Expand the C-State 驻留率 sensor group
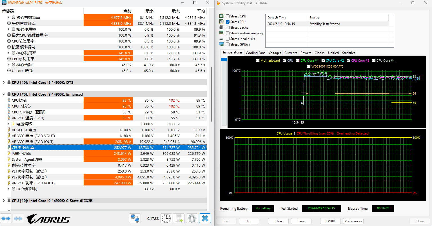Image resolution: width=432 pixels, height=226 pixels. (x=4, y=201)
